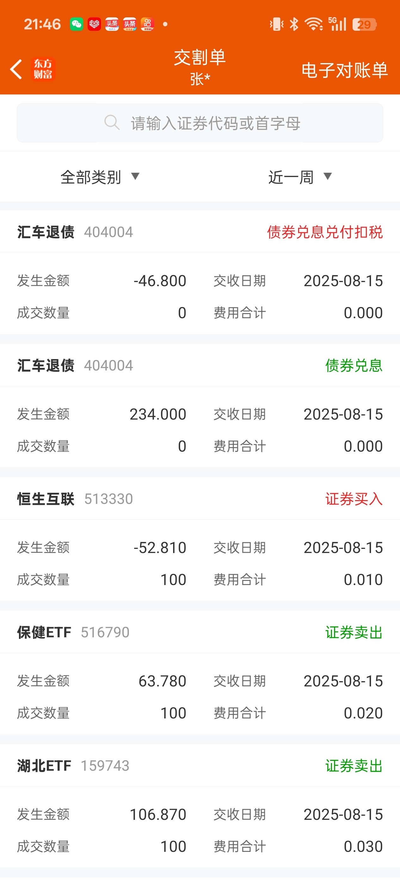This screenshot has height=881, width=400.
Task: Open the WeChat notification icon
Action: click(x=77, y=24)
